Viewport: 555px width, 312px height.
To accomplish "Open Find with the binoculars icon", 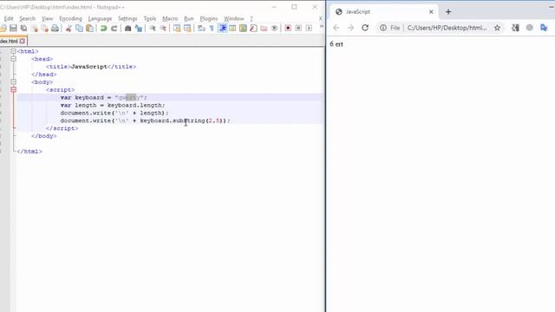I will [127, 29].
